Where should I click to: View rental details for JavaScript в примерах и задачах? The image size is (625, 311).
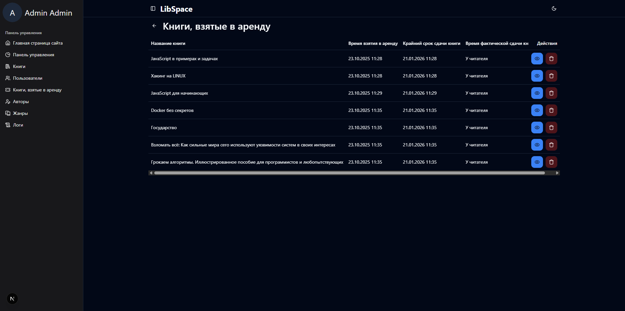(x=537, y=59)
